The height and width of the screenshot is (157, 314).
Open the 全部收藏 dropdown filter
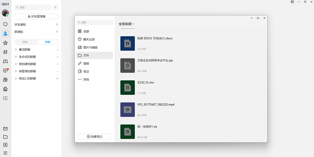tap(126, 24)
